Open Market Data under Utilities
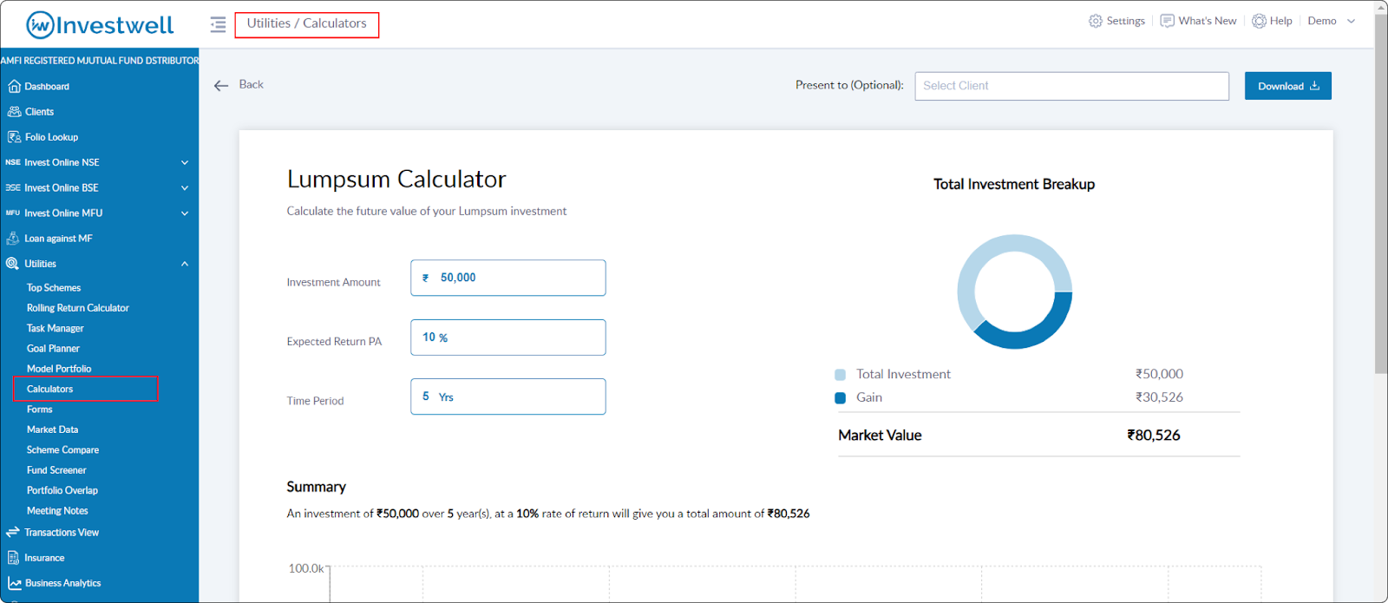The image size is (1388, 603). coord(52,429)
